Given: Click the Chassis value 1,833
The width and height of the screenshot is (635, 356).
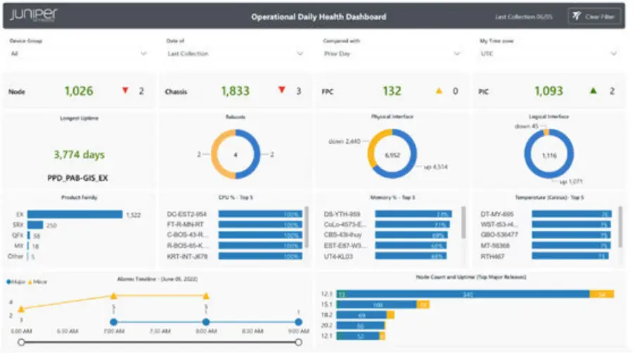Looking at the screenshot, I should 236,91.
